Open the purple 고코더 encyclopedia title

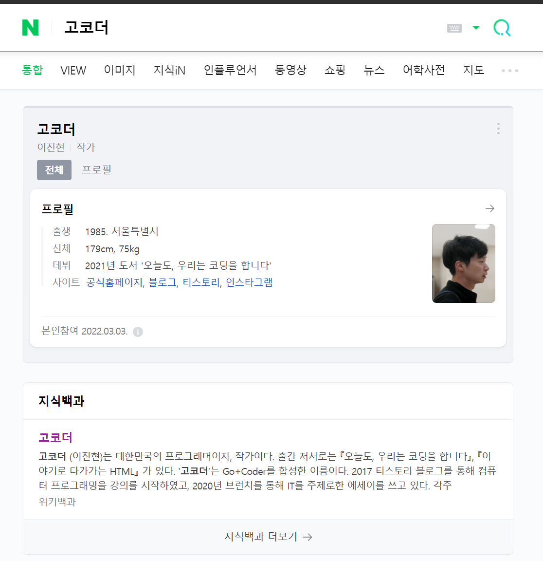click(x=55, y=437)
